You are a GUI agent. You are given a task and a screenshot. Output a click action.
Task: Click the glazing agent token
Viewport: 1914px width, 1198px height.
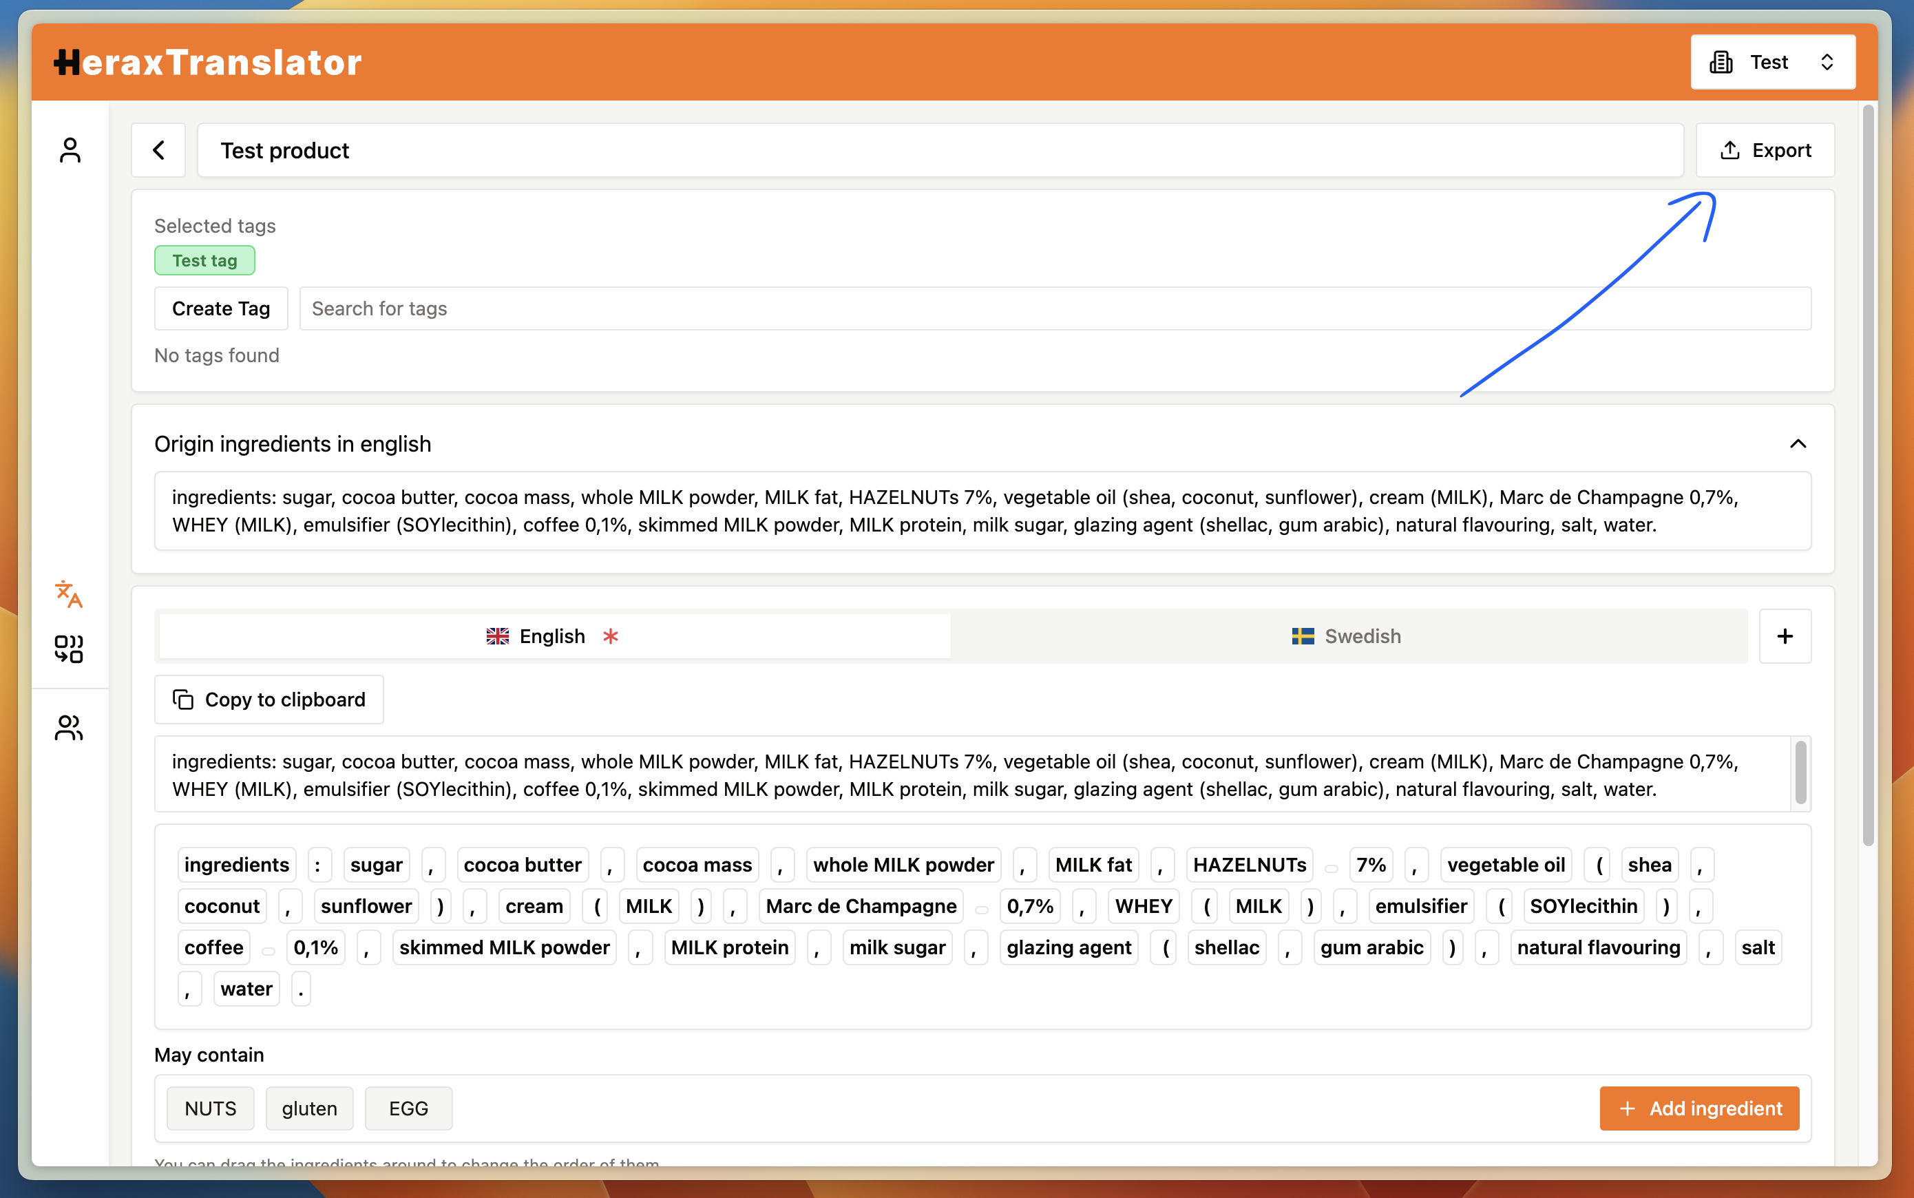[1069, 947]
